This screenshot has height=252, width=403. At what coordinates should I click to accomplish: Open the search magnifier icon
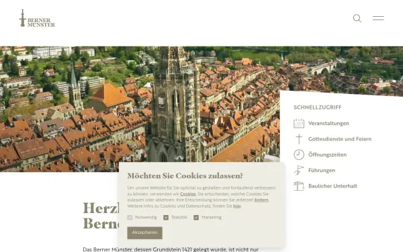[357, 18]
